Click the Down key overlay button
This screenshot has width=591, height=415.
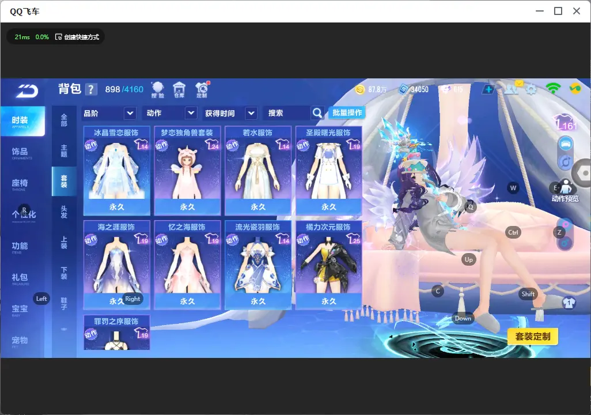(x=463, y=318)
